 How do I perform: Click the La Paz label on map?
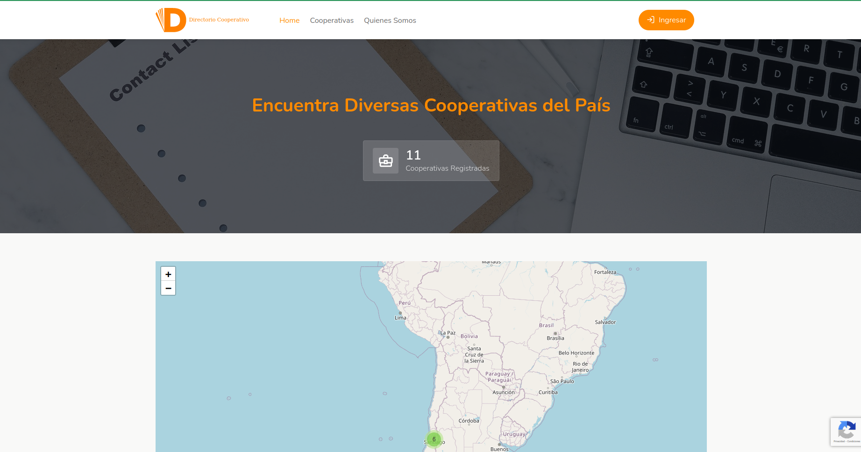(x=448, y=333)
